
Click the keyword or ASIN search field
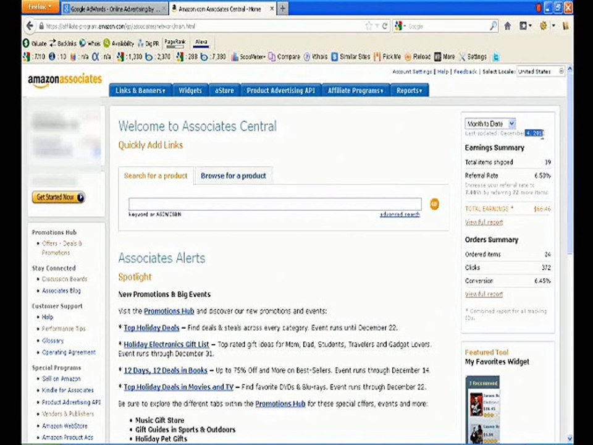pyautogui.click(x=275, y=204)
